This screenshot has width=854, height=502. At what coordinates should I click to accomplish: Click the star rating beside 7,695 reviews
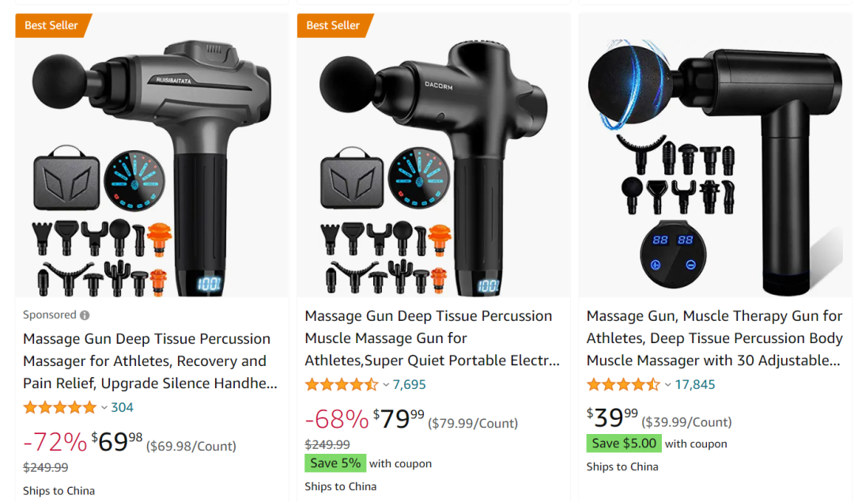342,385
